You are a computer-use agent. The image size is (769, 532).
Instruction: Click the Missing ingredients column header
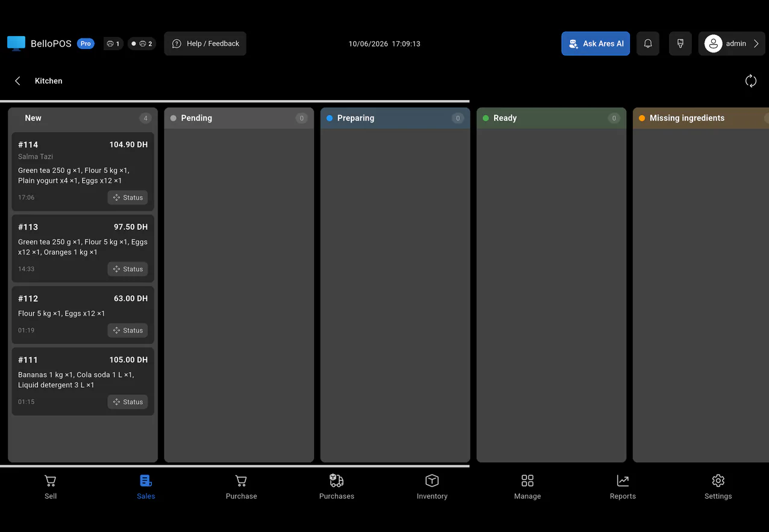(701, 118)
